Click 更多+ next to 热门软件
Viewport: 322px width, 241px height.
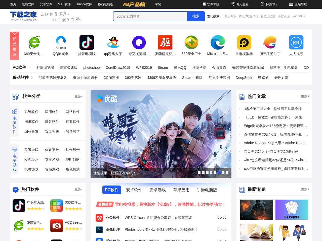click(x=79, y=189)
